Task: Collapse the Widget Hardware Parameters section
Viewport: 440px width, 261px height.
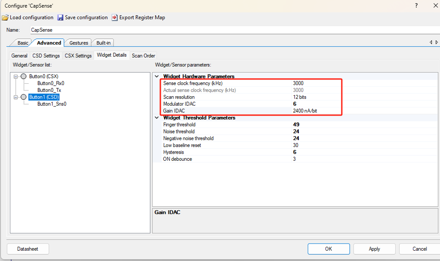Action: [x=157, y=76]
